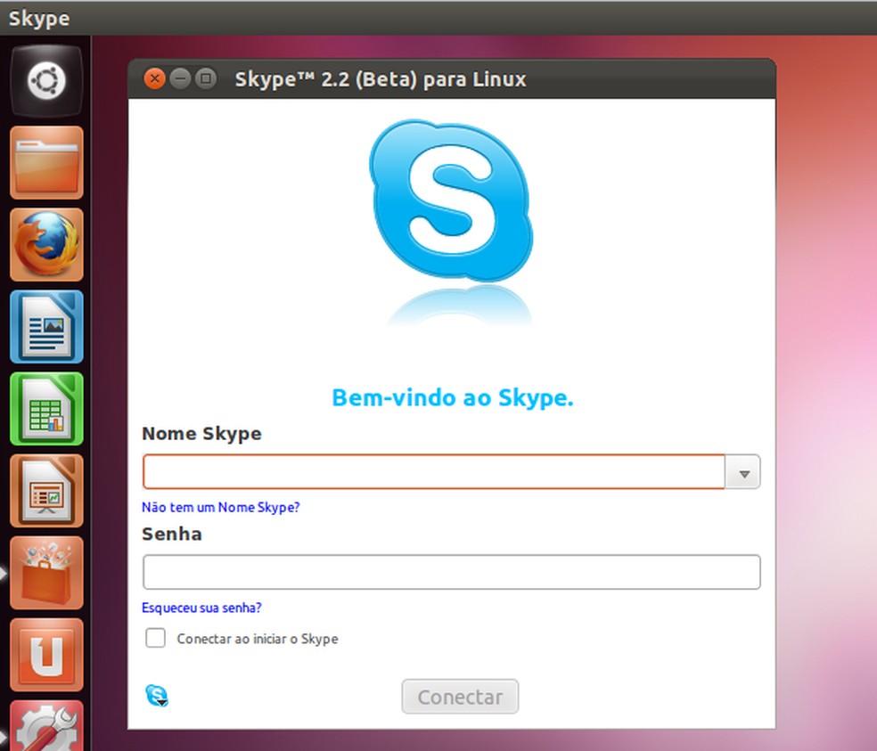Open the Não tem um Nome Skype link
Viewport: 877px width, 751px height.
(220, 507)
